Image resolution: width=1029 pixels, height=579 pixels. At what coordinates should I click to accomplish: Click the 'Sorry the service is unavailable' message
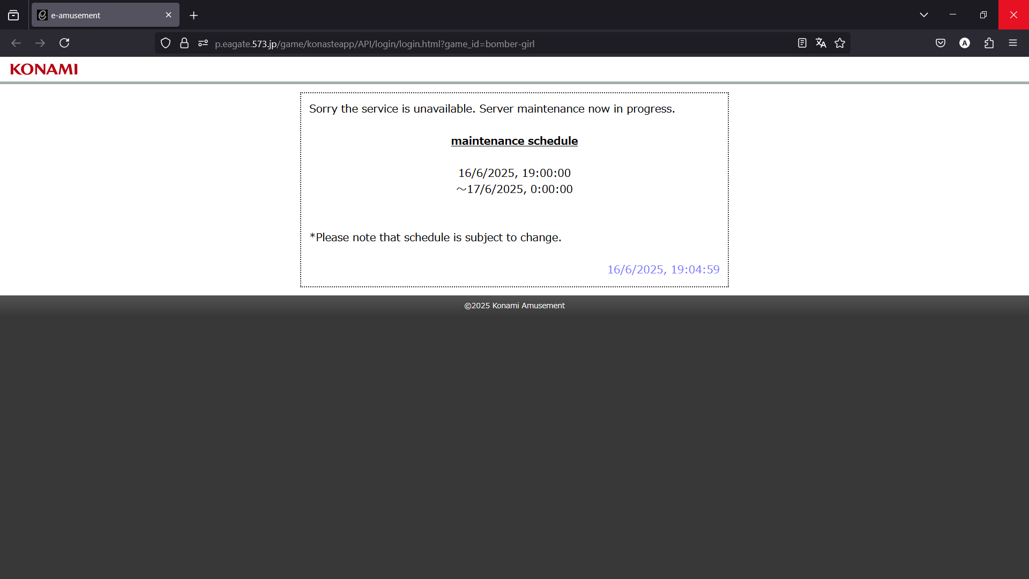coord(491,109)
